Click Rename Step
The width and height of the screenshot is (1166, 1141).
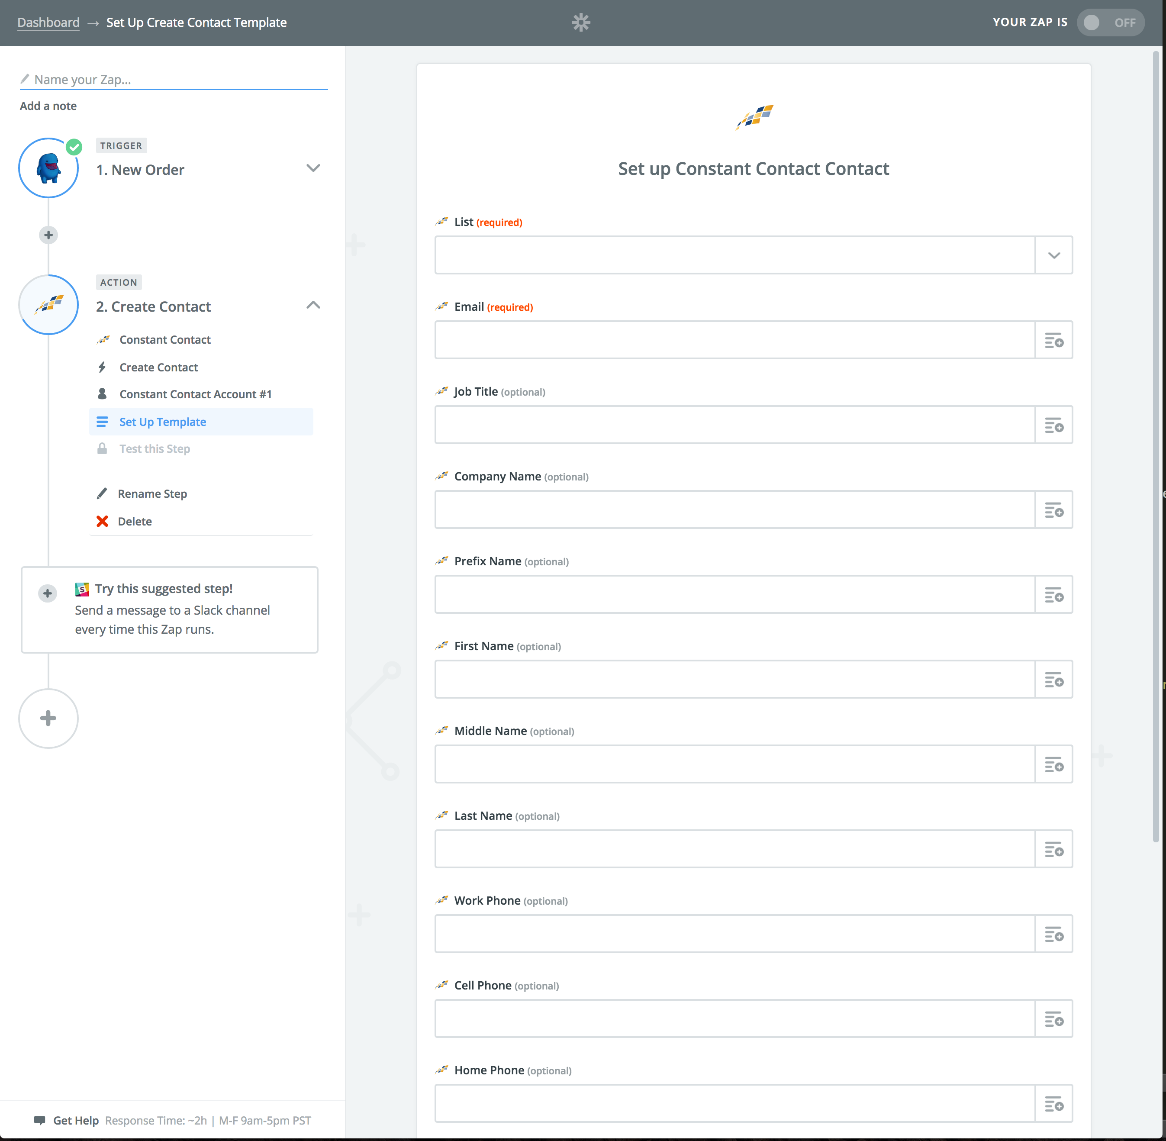point(152,494)
